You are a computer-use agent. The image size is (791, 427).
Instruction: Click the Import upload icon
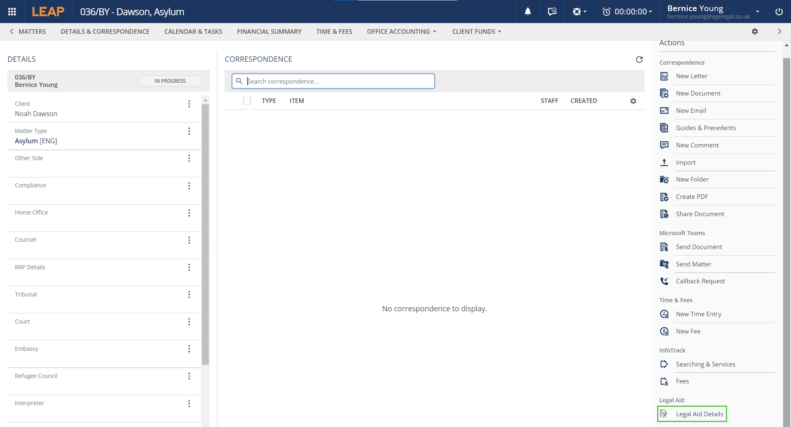pos(664,163)
